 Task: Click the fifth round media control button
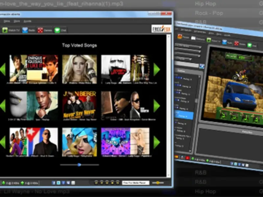(118, 183)
